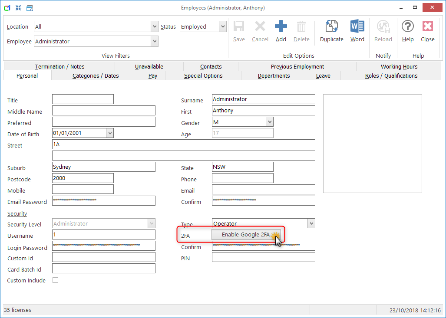Click the status bar date and time
Image resolution: width=446 pixels, height=318 pixels.
(x=415, y=310)
